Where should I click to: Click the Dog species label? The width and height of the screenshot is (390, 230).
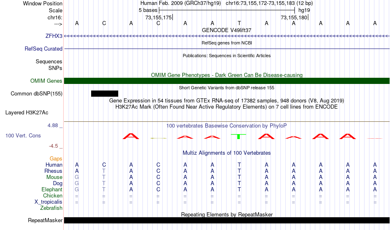57,184
